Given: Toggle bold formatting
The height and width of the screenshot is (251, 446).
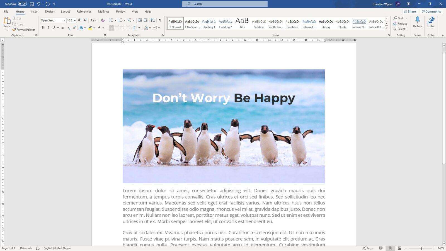Looking at the screenshot, I should click(42, 27).
